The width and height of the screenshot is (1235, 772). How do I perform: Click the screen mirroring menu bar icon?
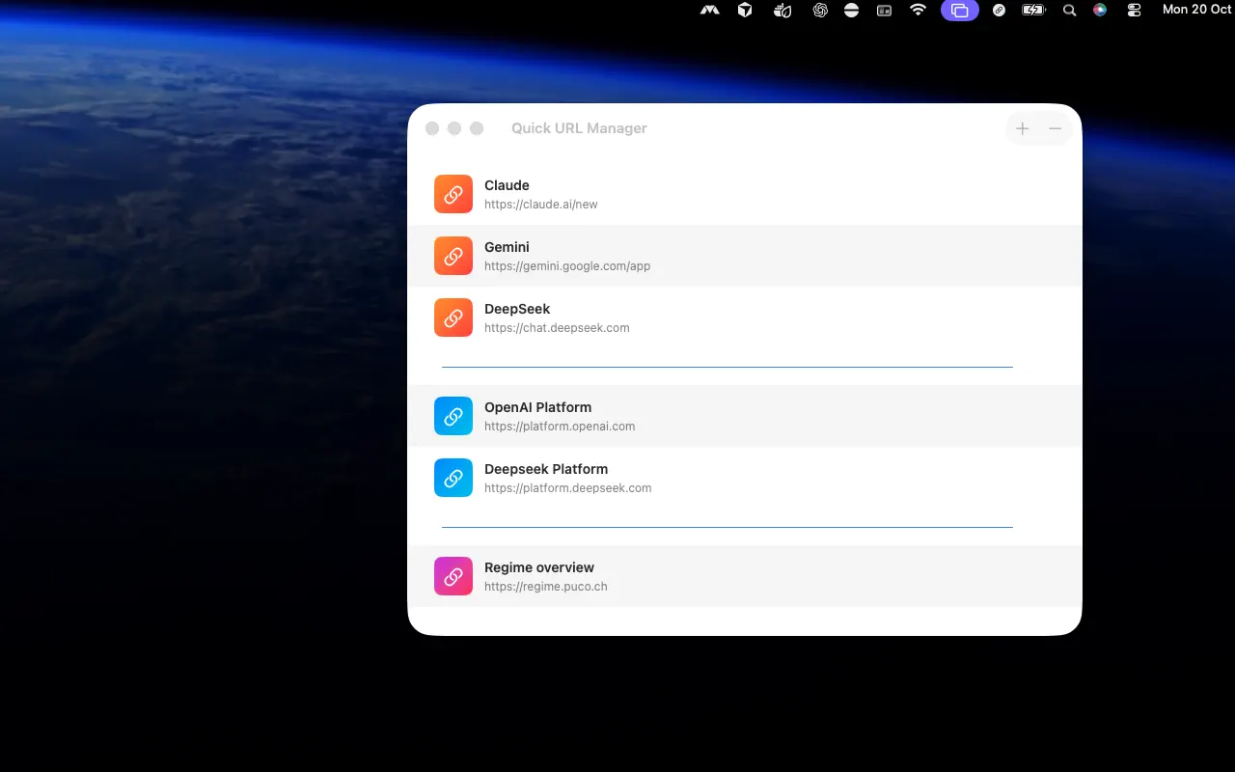959,10
